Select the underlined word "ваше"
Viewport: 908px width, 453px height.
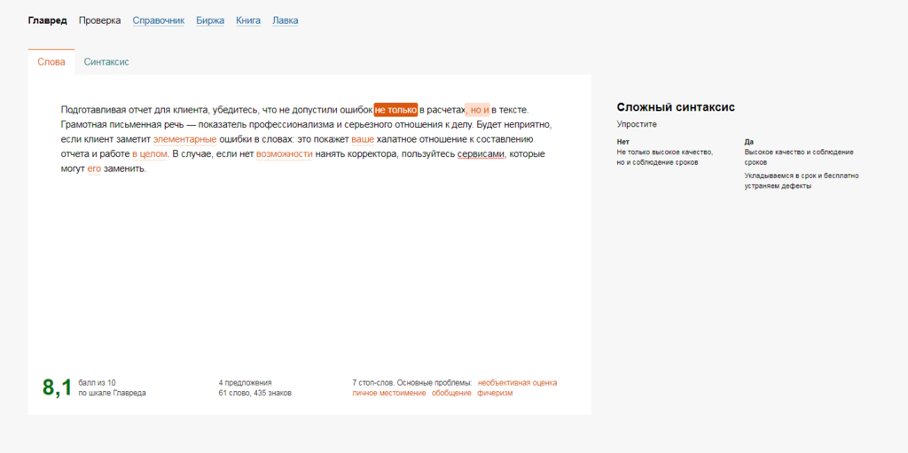[x=363, y=139]
